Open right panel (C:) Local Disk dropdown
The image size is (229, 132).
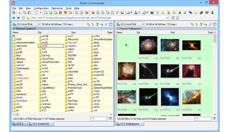(x=130, y=24)
